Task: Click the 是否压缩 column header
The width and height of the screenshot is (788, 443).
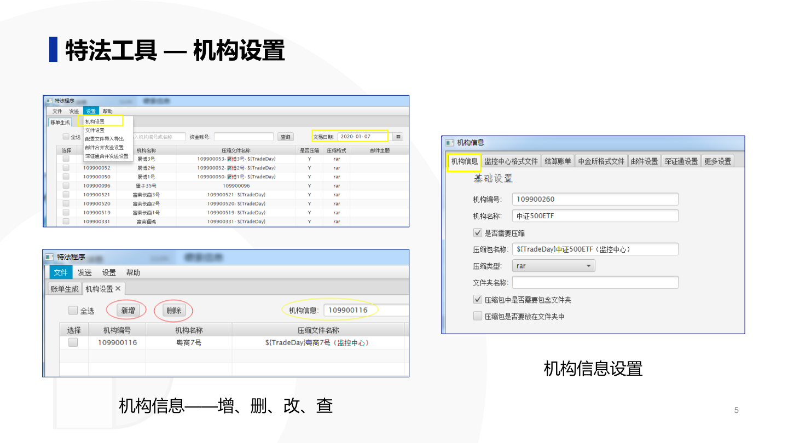Action: pos(309,150)
